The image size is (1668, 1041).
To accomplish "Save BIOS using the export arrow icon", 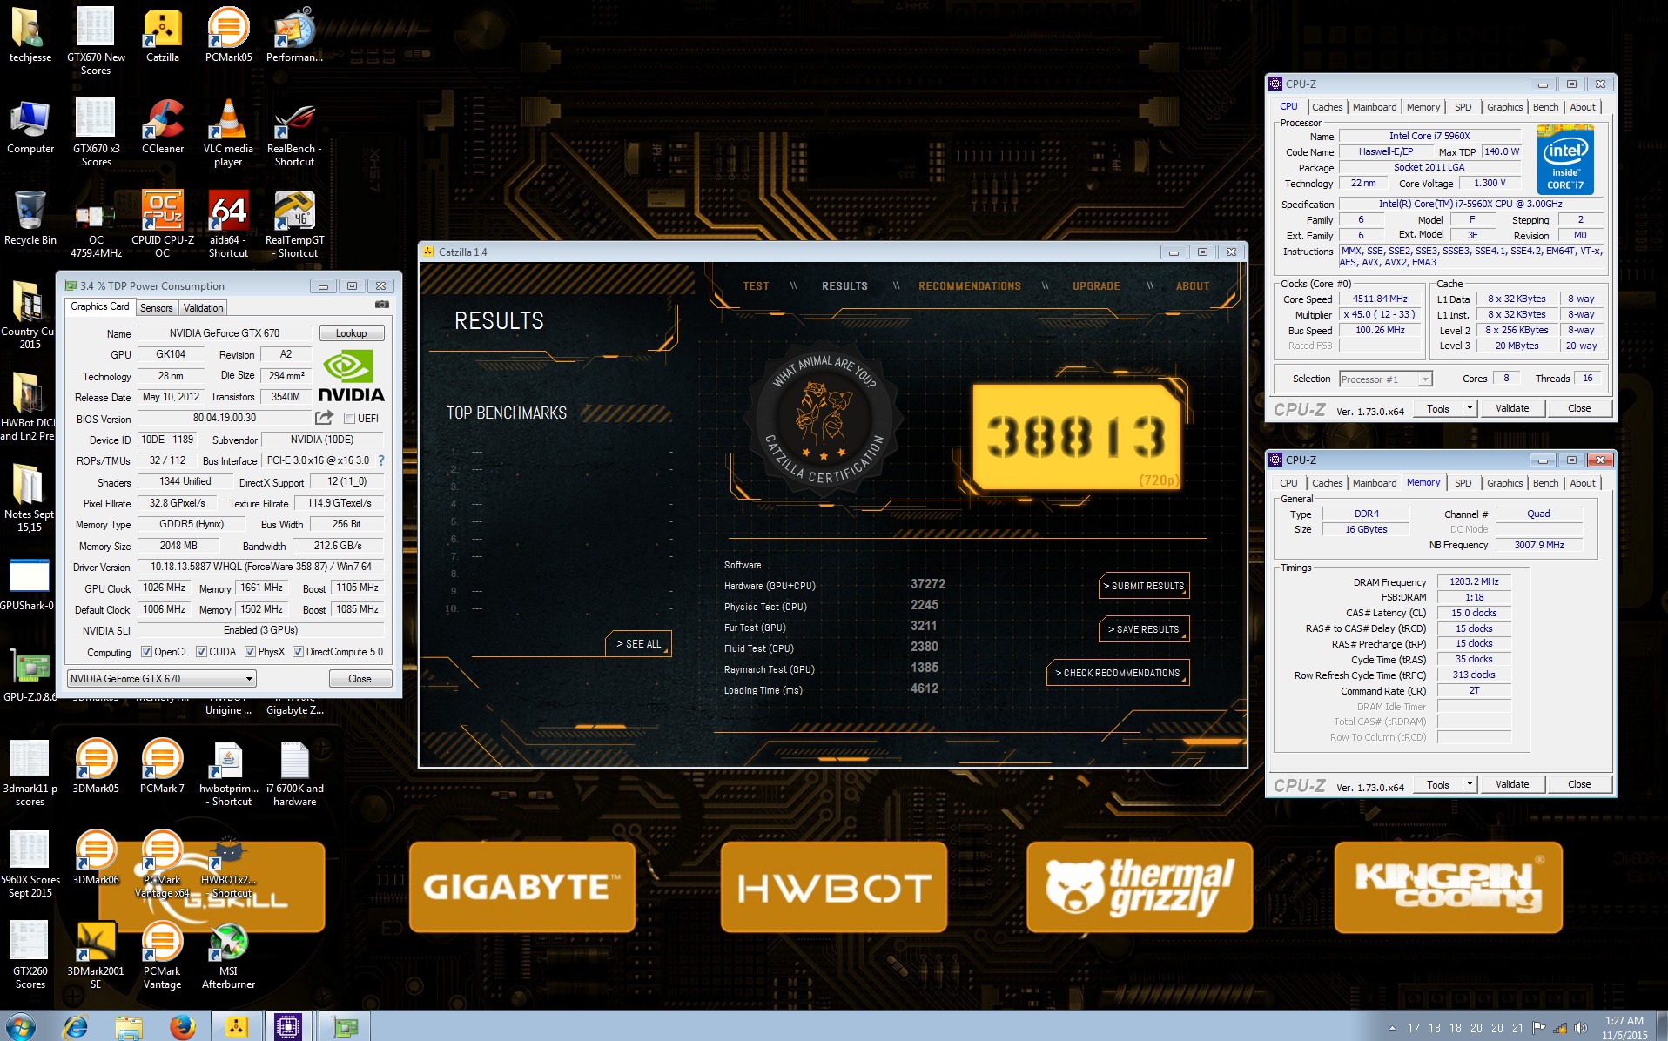I will [x=324, y=418].
